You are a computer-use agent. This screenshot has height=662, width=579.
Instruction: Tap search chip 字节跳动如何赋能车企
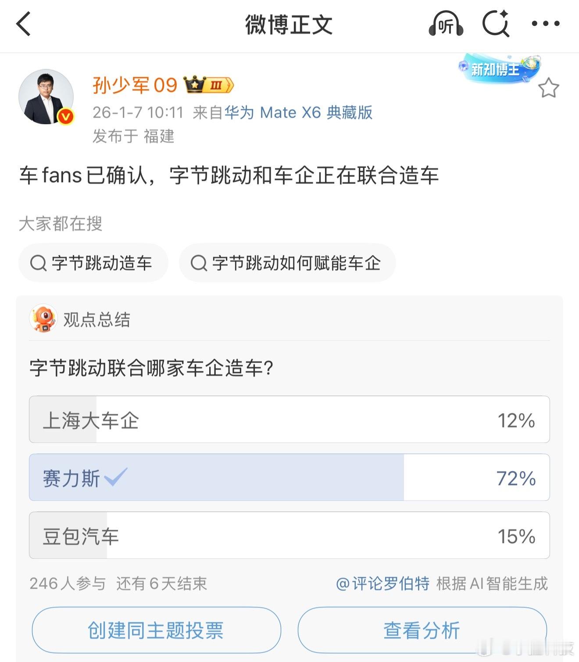coord(287,263)
